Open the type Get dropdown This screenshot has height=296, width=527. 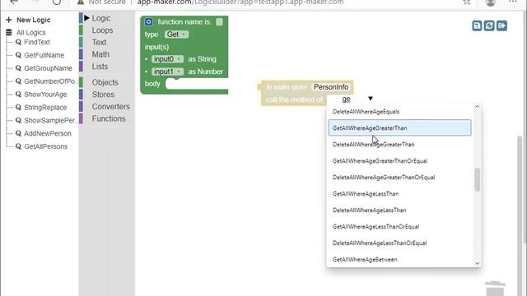click(x=177, y=35)
